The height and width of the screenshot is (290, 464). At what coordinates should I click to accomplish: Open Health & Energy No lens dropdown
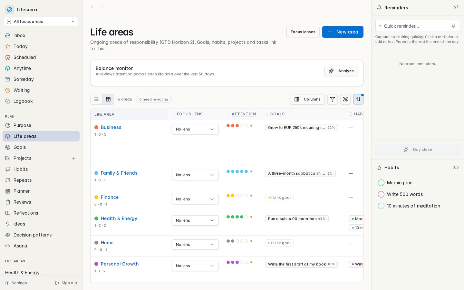pyautogui.click(x=195, y=220)
